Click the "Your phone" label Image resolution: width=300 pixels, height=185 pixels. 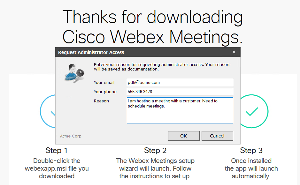(105, 92)
